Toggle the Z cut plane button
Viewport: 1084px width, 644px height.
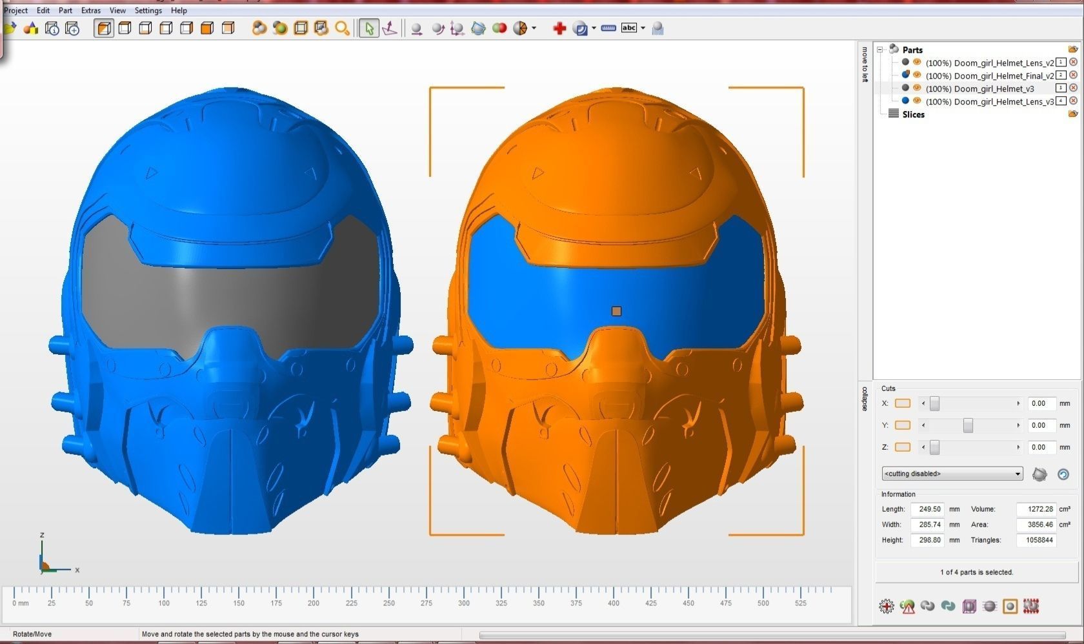(903, 447)
